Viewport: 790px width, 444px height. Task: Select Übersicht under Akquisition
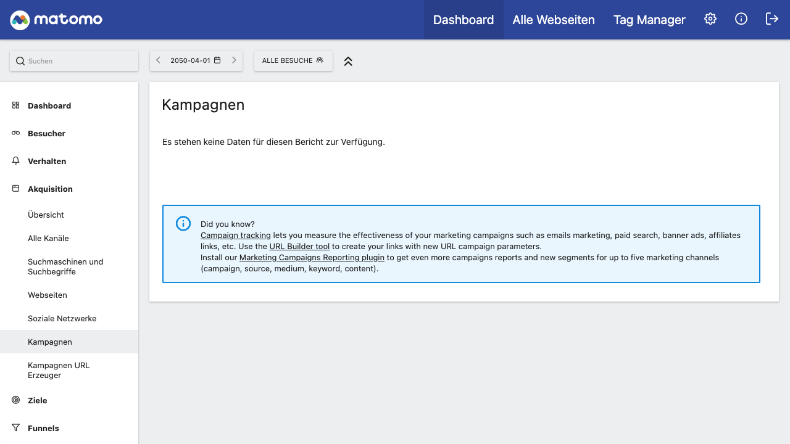click(69, 215)
